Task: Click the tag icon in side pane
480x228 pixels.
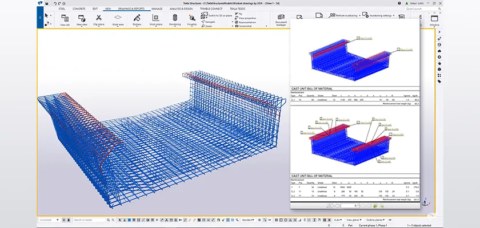Action: point(439,82)
